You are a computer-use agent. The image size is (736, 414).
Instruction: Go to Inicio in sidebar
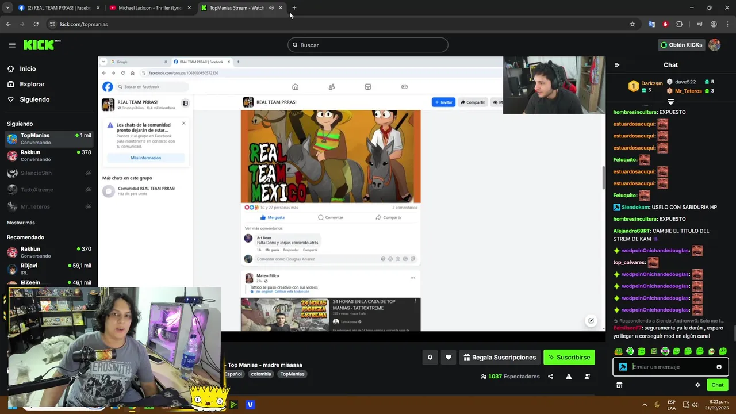point(21,68)
